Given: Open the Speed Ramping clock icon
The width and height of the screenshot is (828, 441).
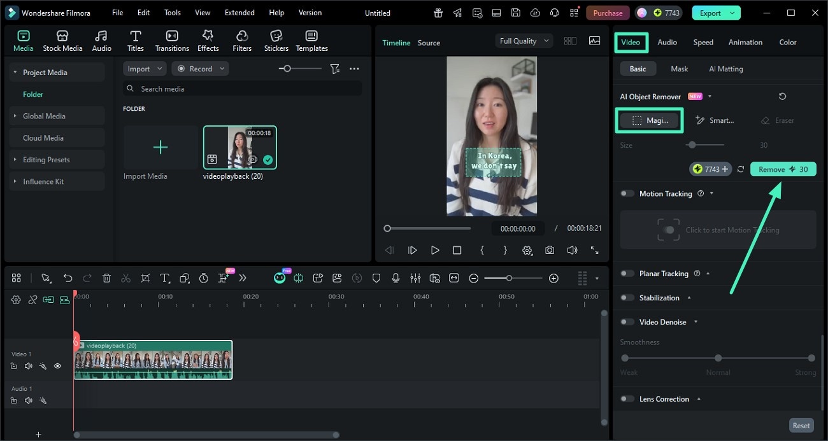Looking at the screenshot, I should tap(203, 277).
